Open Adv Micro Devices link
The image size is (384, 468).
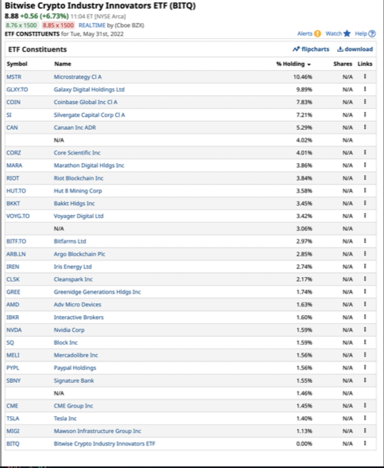coord(78,304)
